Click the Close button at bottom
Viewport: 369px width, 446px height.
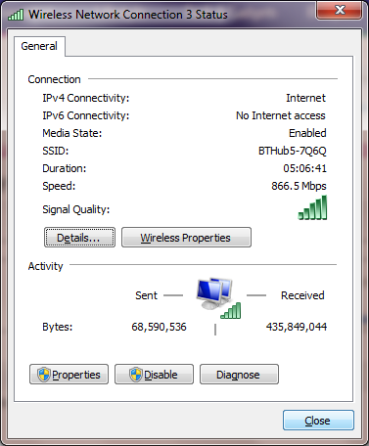click(x=318, y=421)
